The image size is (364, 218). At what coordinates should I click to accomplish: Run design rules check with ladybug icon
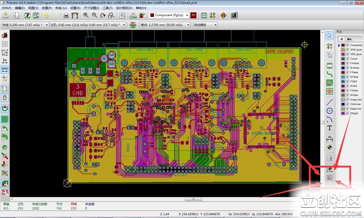(142, 15)
